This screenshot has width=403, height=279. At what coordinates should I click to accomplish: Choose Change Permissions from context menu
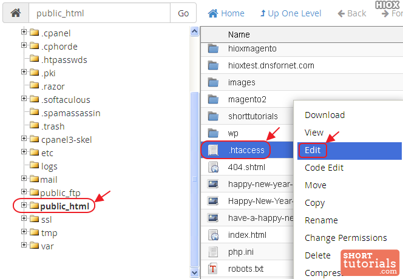pyautogui.click(x=346, y=238)
